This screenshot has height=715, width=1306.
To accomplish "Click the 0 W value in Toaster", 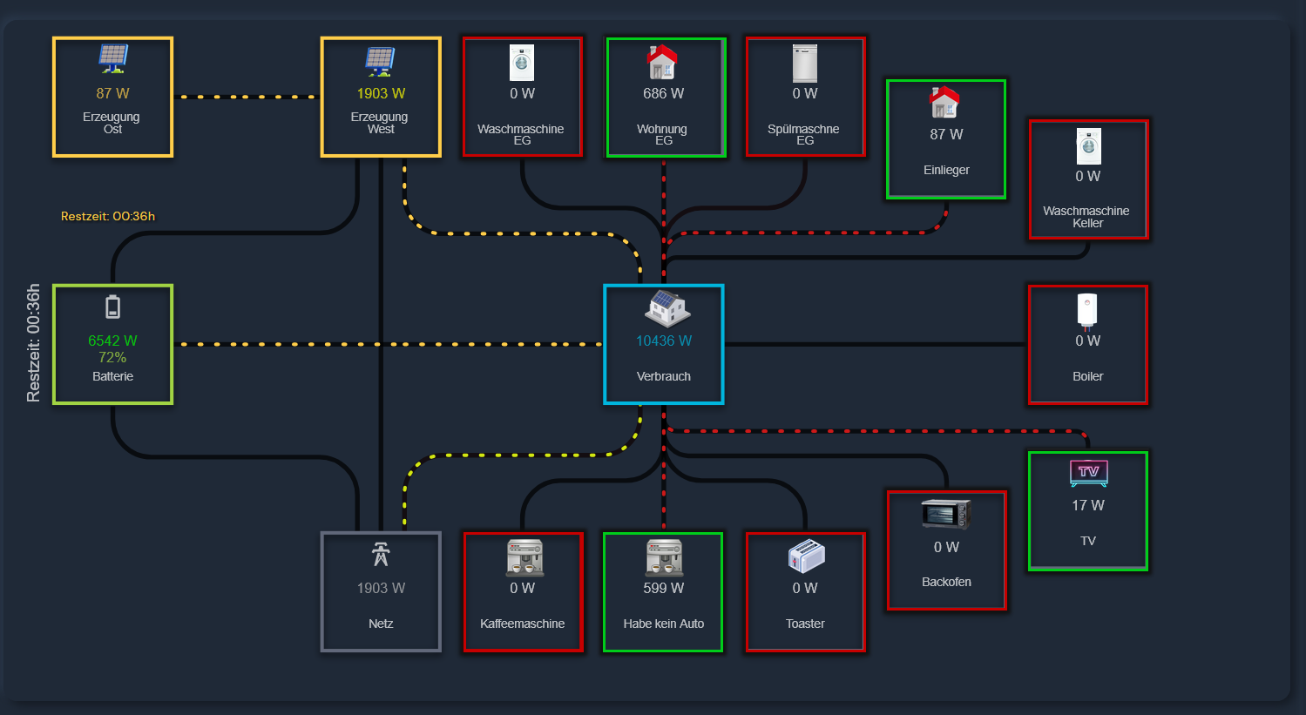I will pyautogui.click(x=805, y=588).
